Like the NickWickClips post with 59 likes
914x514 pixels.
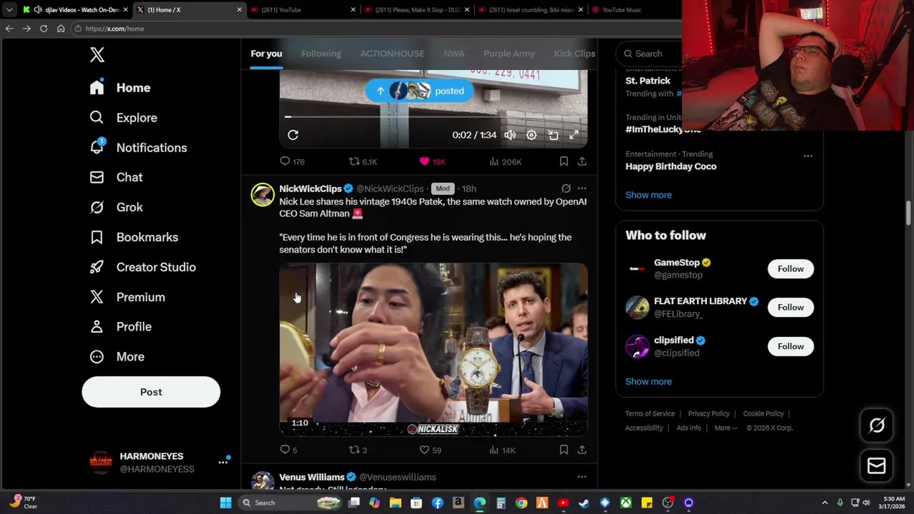(431, 450)
